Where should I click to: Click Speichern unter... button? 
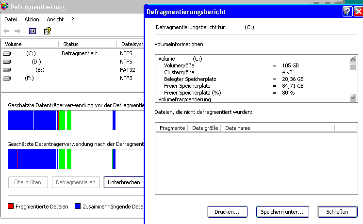click(x=282, y=212)
